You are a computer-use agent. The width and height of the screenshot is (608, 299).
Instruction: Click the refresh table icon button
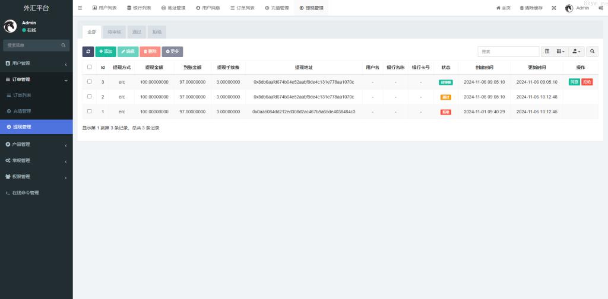pos(88,52)
